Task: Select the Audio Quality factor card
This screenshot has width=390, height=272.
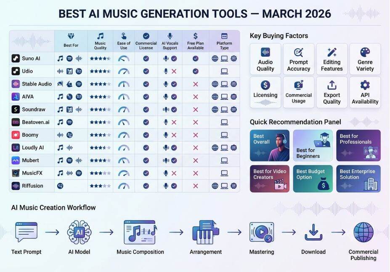Action: pyautogui.click(x=265, y=59)
